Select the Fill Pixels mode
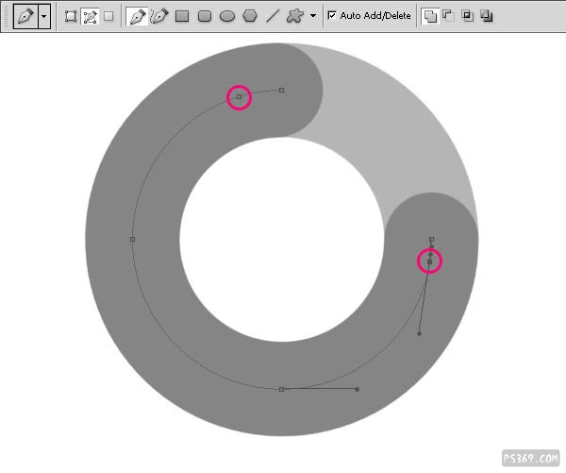This screenshot has height=473, width=566. coord(108,16)
